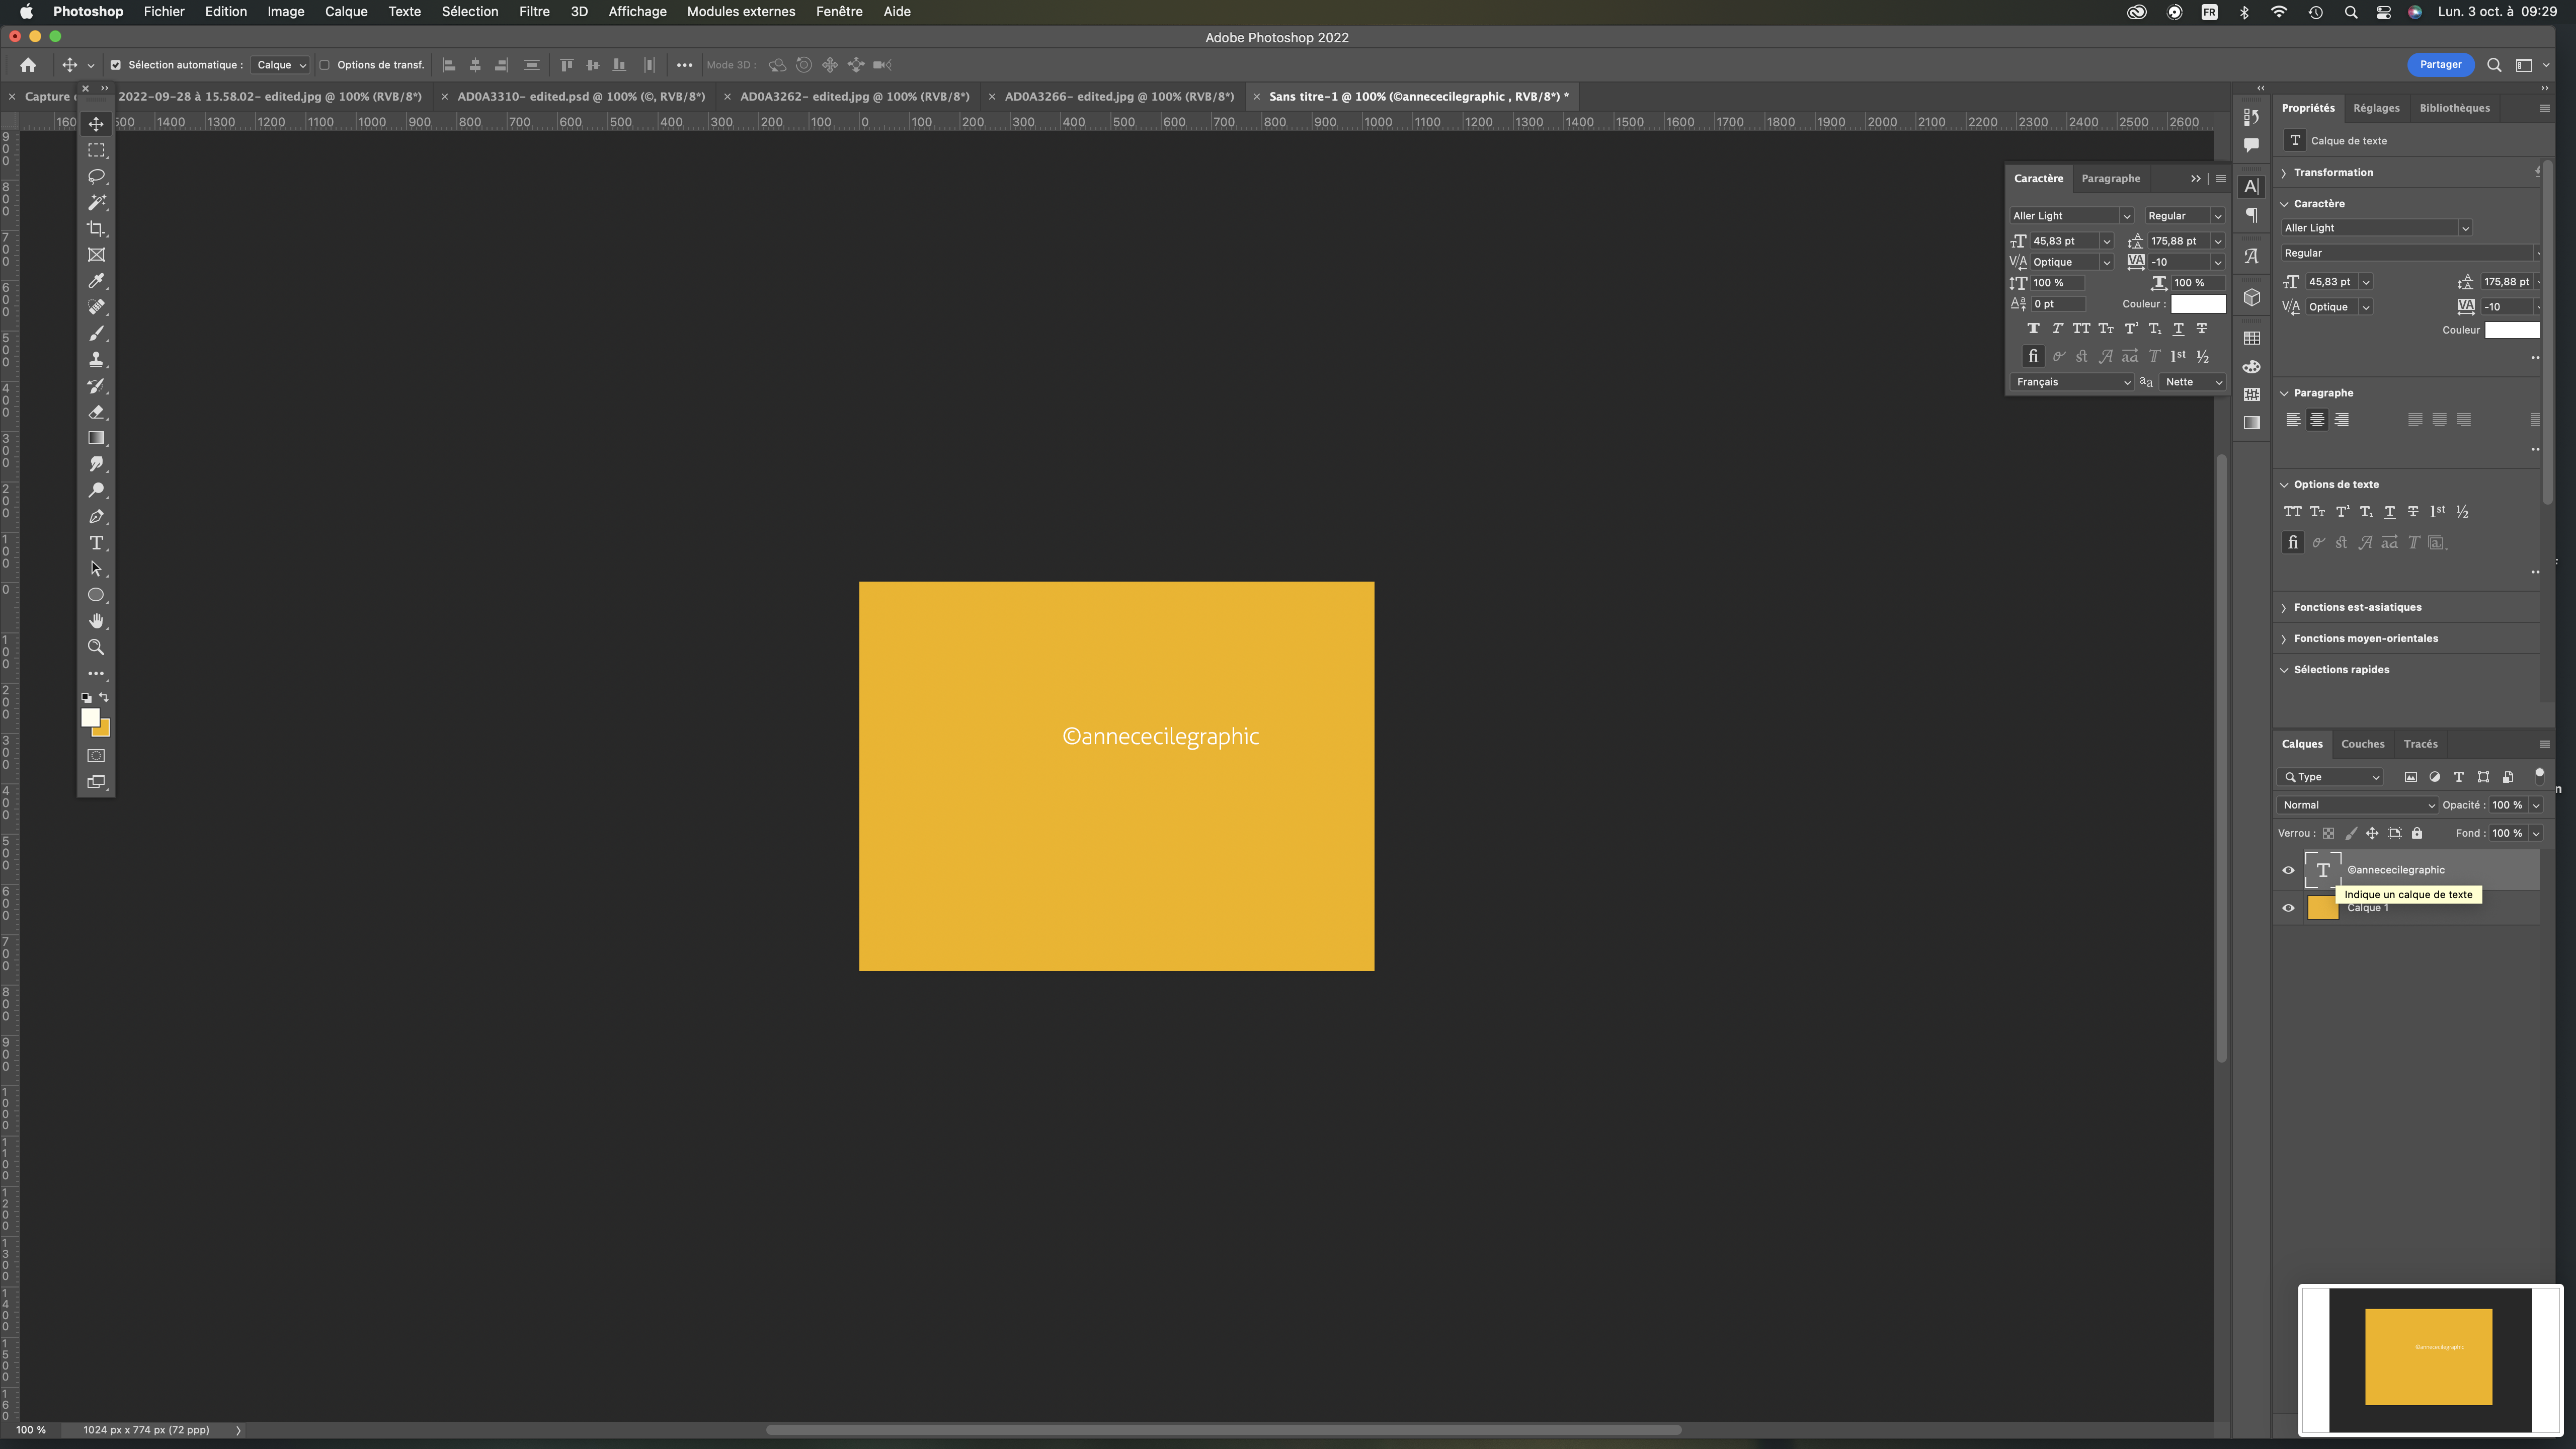Center align text in Paragraphe section
Image resolution: width=2576 pixels, height=1449 pixels.
(2317, 420)
